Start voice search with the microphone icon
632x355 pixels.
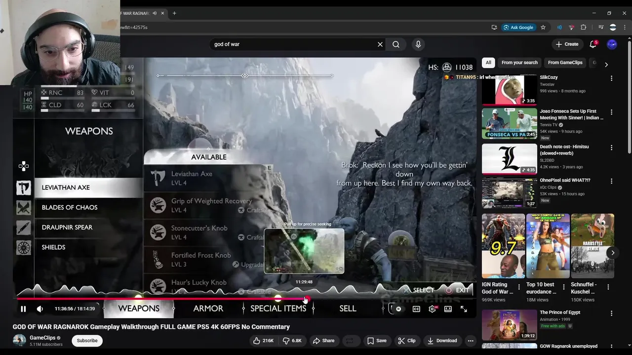[x=418, y=44]
